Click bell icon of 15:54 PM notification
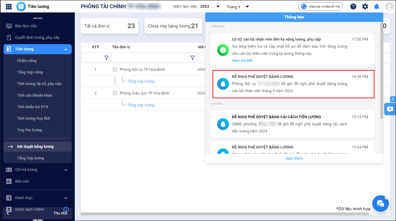The height and width of the screenshot is (221, 396). (223, 152)
